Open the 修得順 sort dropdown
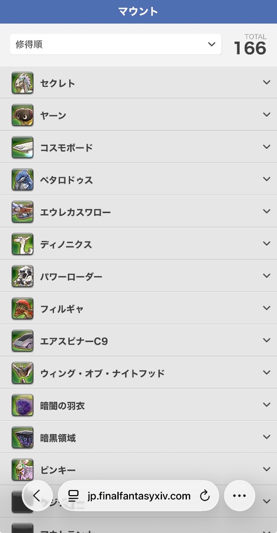The image size is (277, 533). pos(115,44)
